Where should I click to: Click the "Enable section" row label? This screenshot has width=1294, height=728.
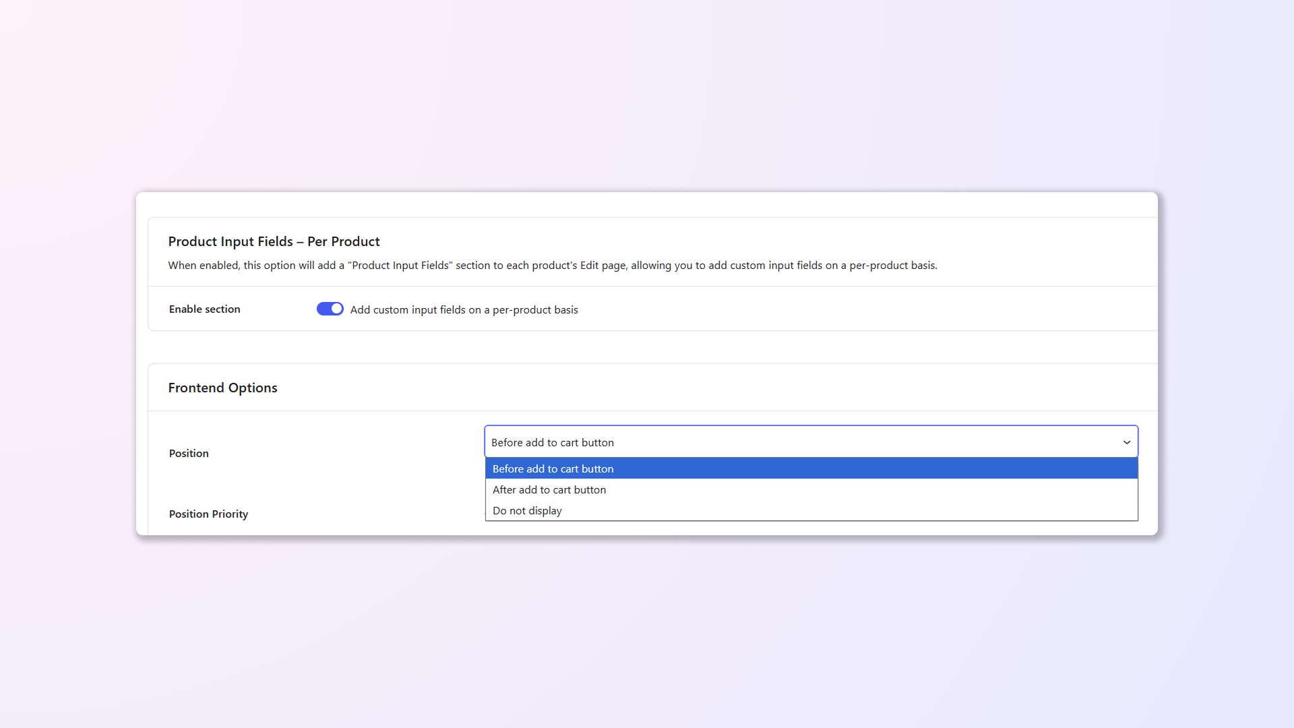204,309
